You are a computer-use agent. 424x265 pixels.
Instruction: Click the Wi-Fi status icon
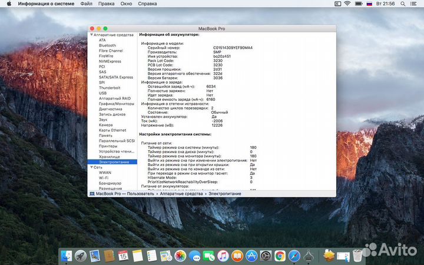[x=347, y=4]
